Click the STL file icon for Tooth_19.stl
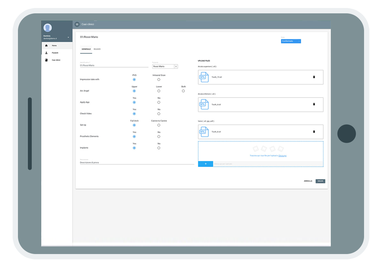The width and height of the screenshot is (382, 267). tap(204, 77)
